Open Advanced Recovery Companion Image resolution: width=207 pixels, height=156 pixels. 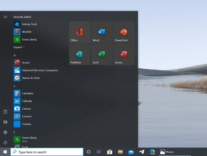coord(40,70)
